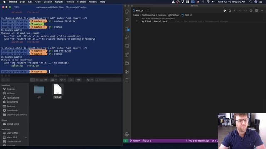Click the diamond git icon in editor toolbar
The height and width of the screenshot is (149, 266).
224,10
